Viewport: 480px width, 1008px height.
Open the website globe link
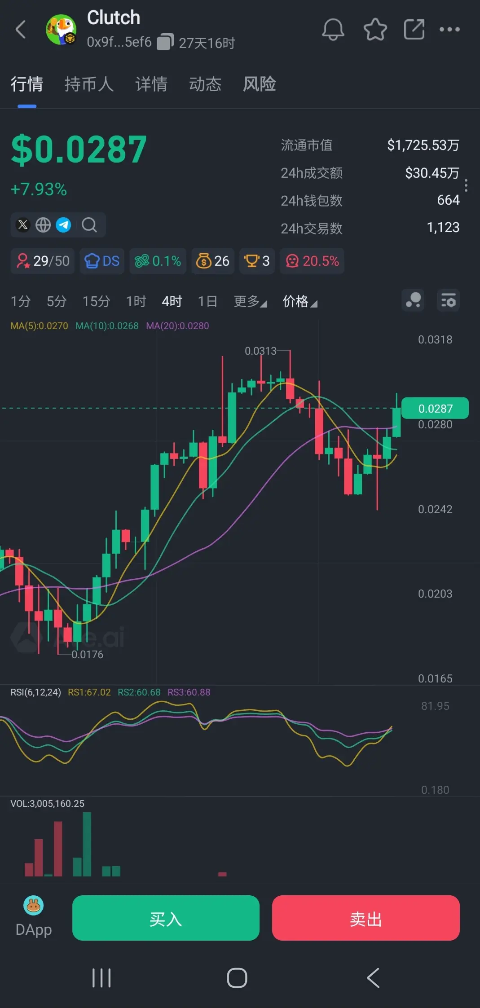(x=43, y=224)
